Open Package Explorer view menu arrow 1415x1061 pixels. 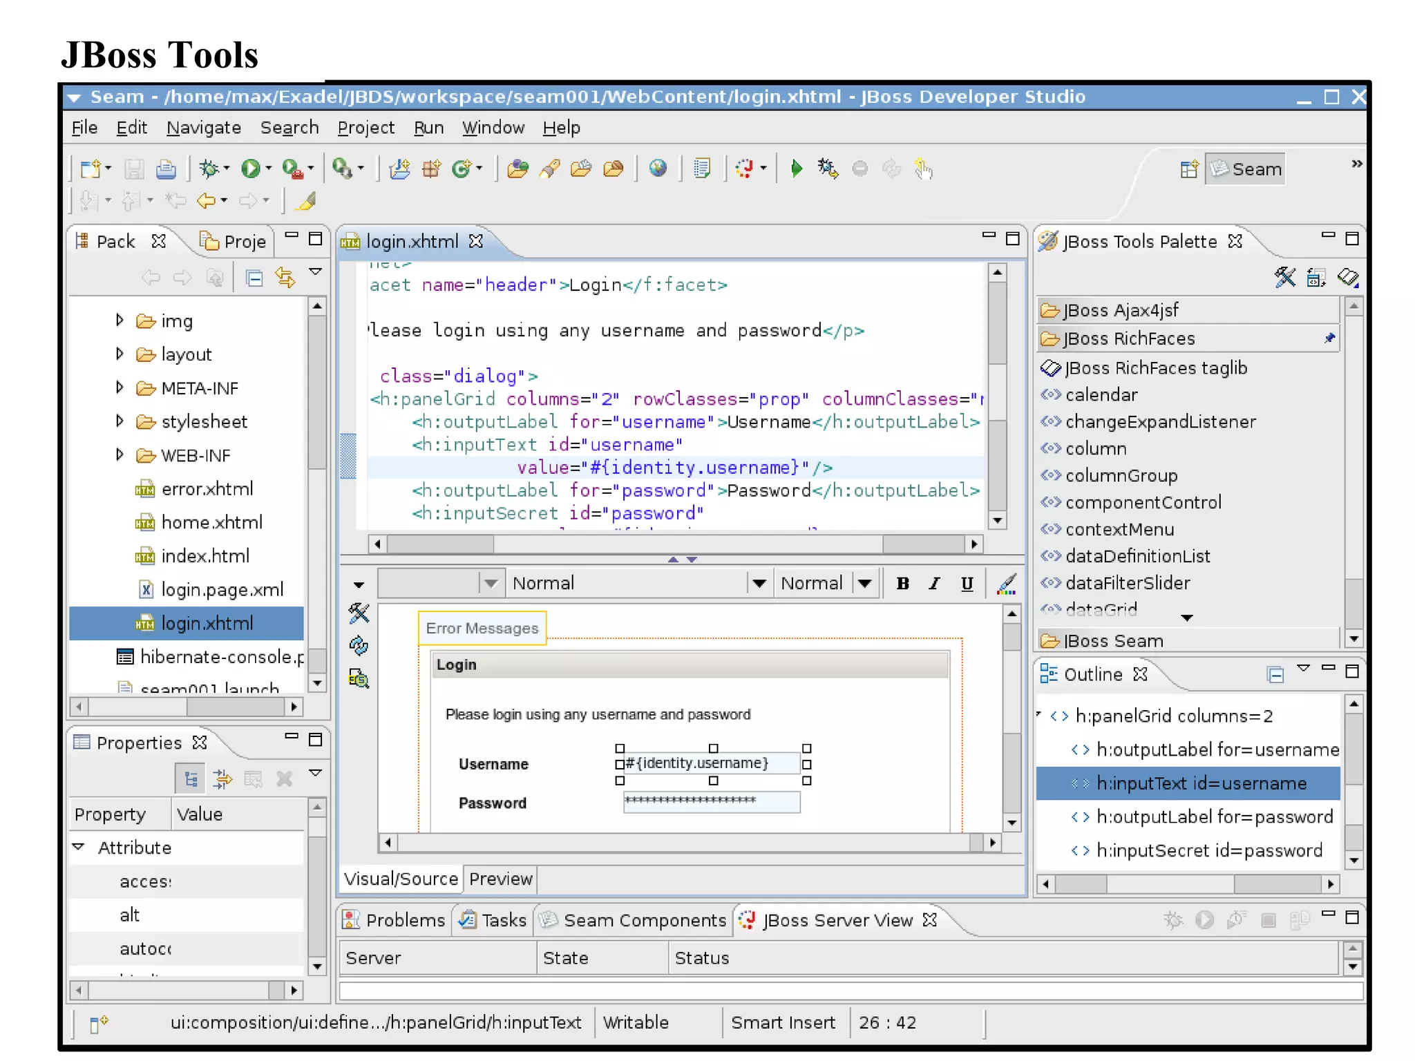click(x=315, y=272)
